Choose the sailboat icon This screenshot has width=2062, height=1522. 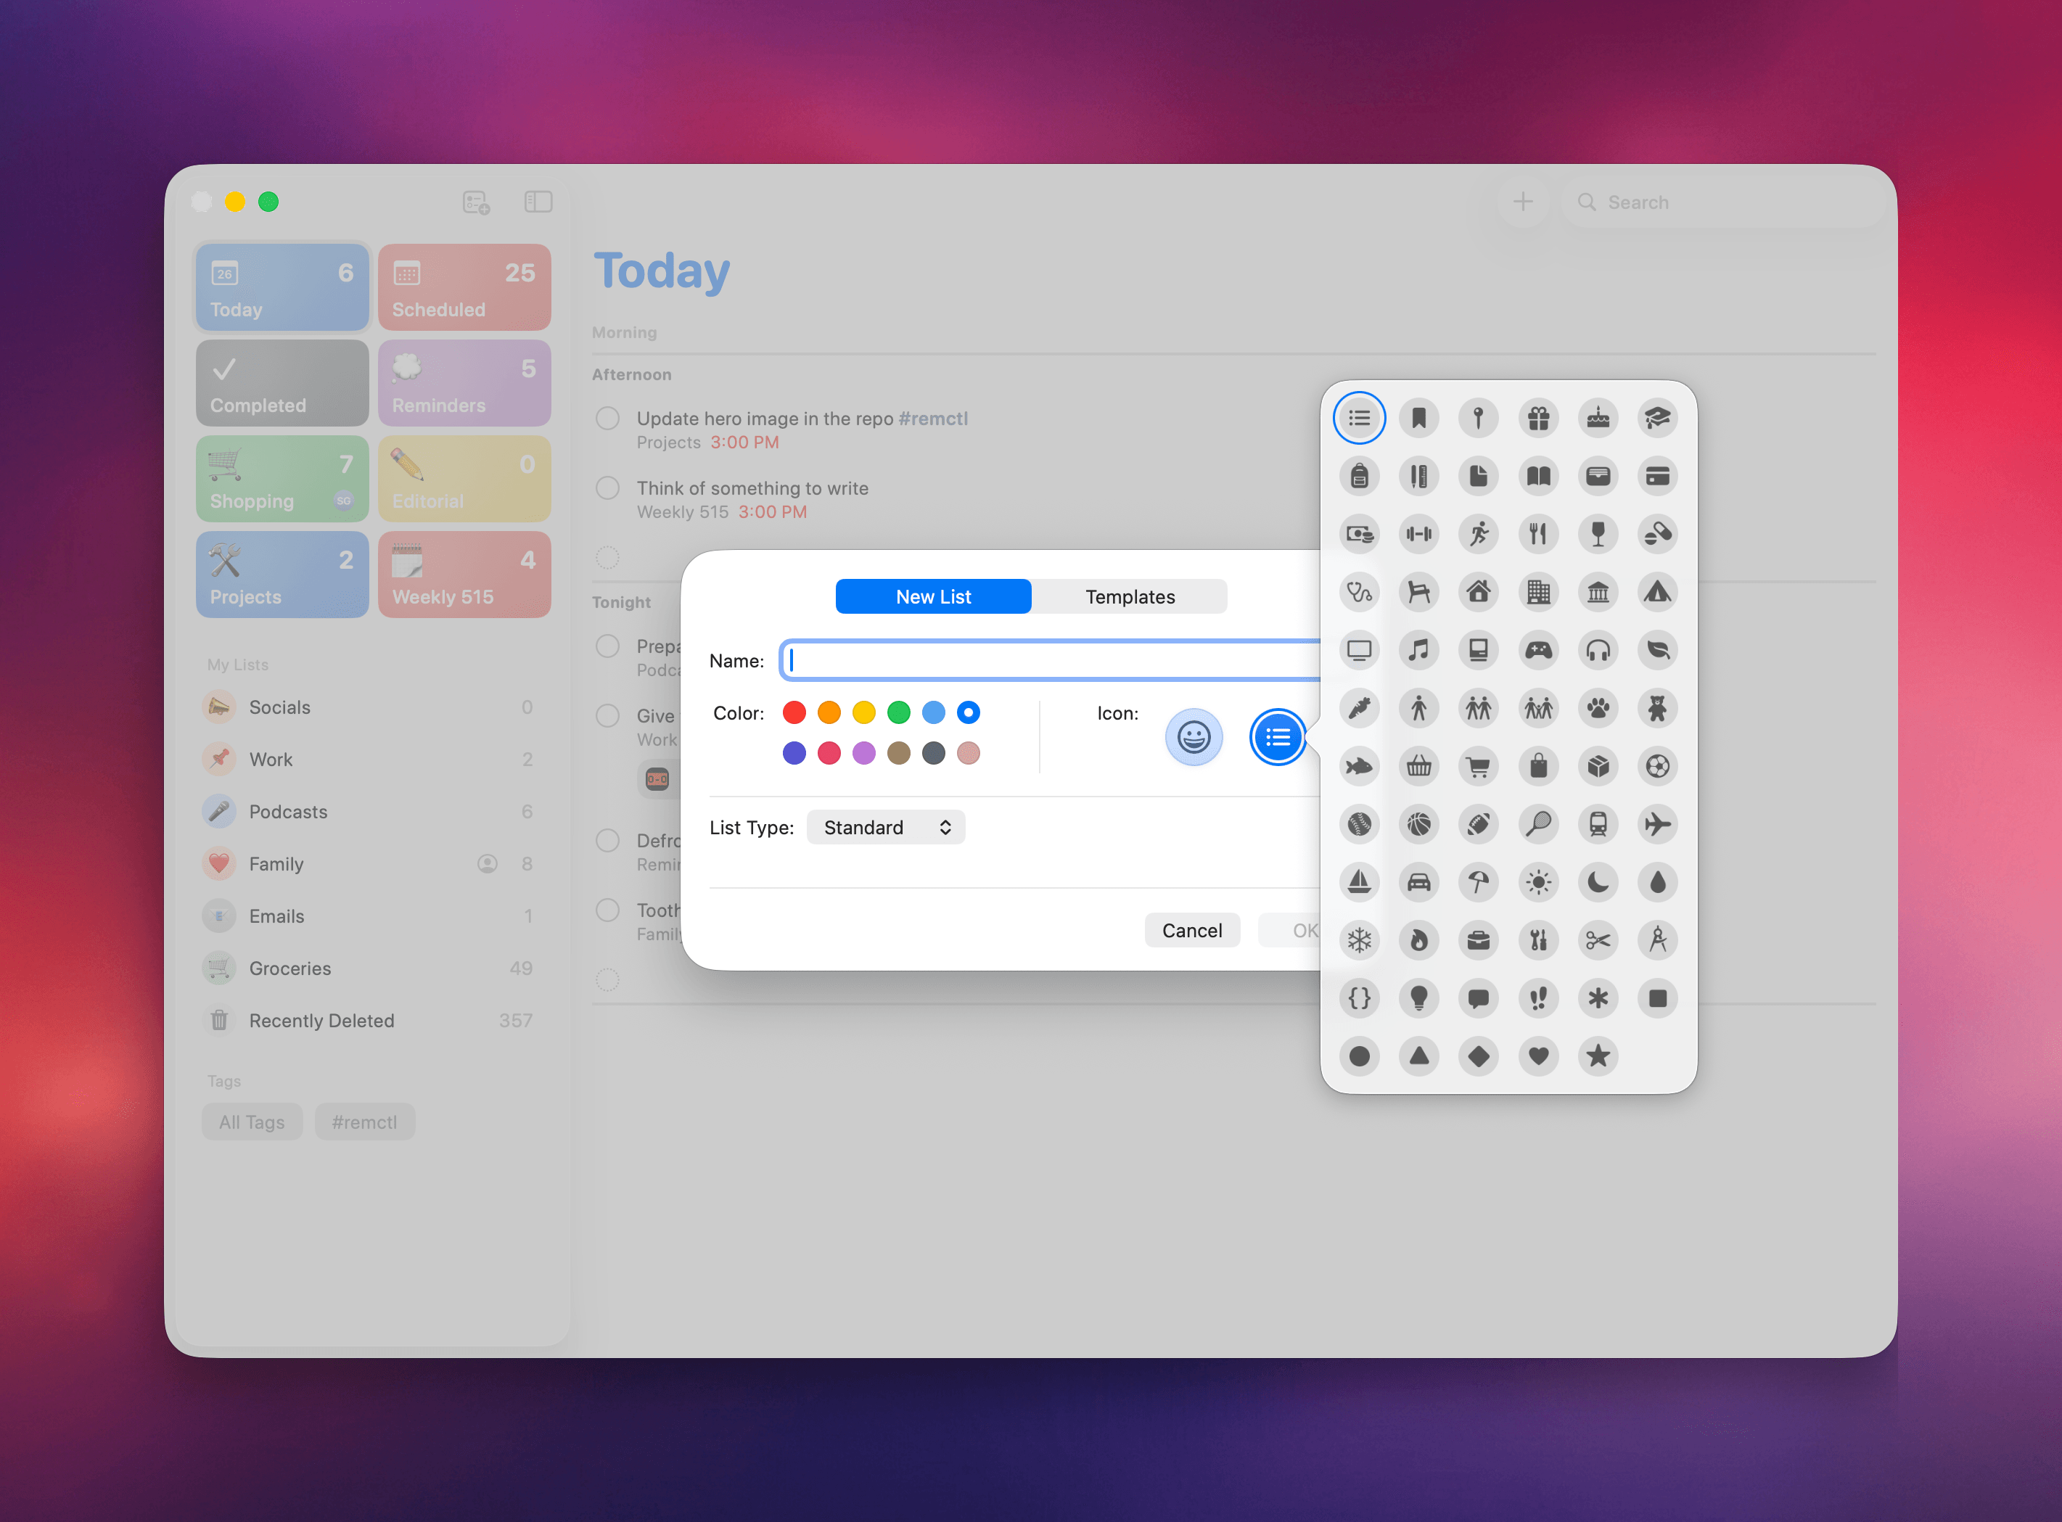pyautogui.click(x=1359, y=883)
